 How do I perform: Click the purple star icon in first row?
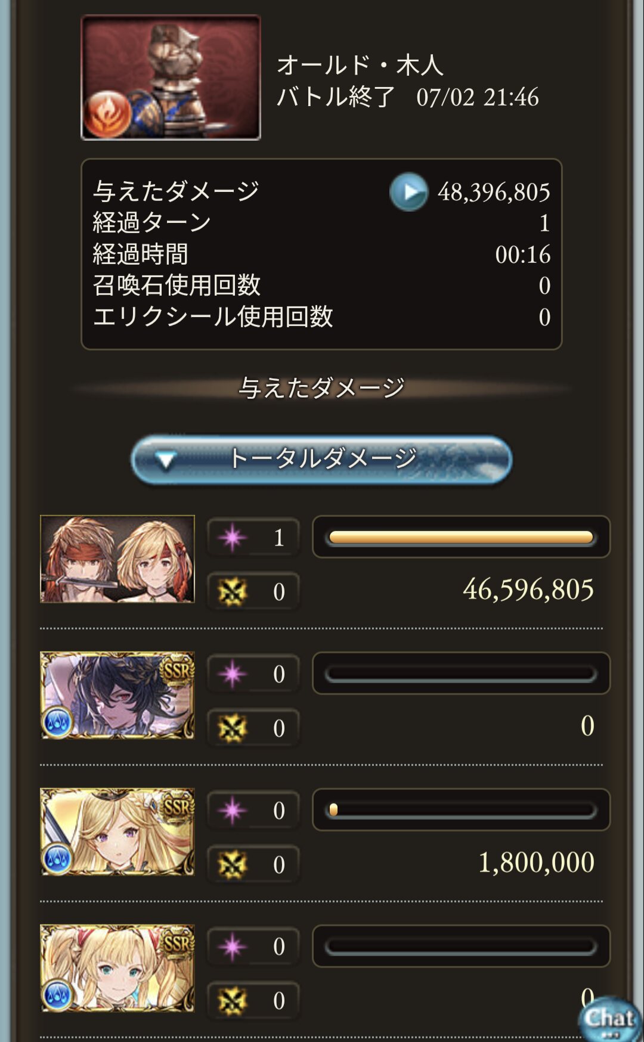click(233, 538)
